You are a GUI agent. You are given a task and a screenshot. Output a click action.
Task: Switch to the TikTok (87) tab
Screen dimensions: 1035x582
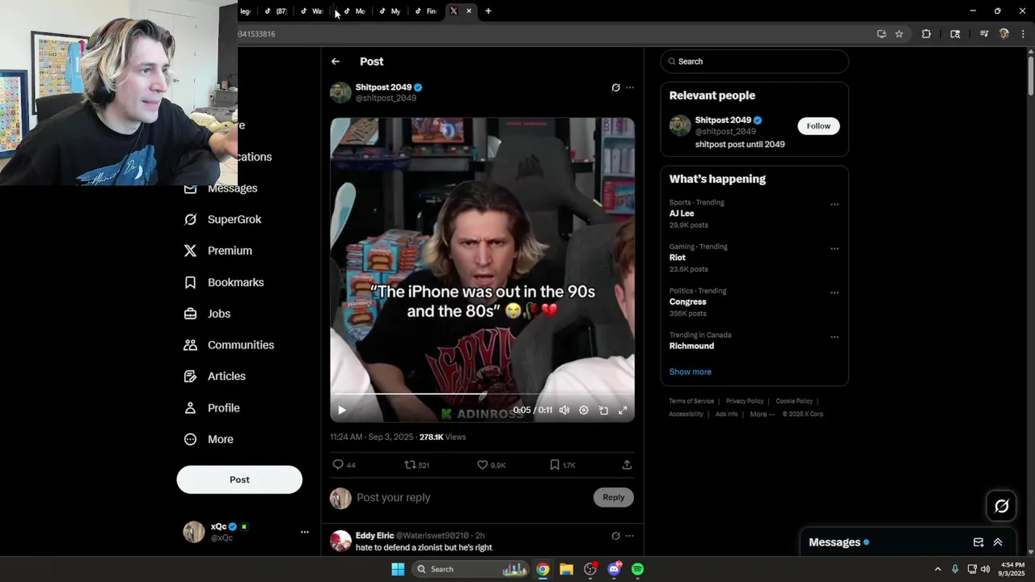[276, 11]
